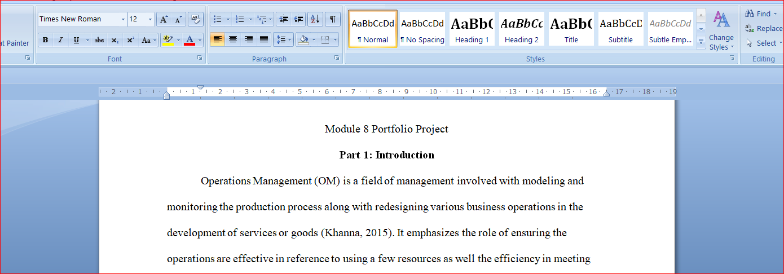Click the Shrink Font icon

point(178,19)
